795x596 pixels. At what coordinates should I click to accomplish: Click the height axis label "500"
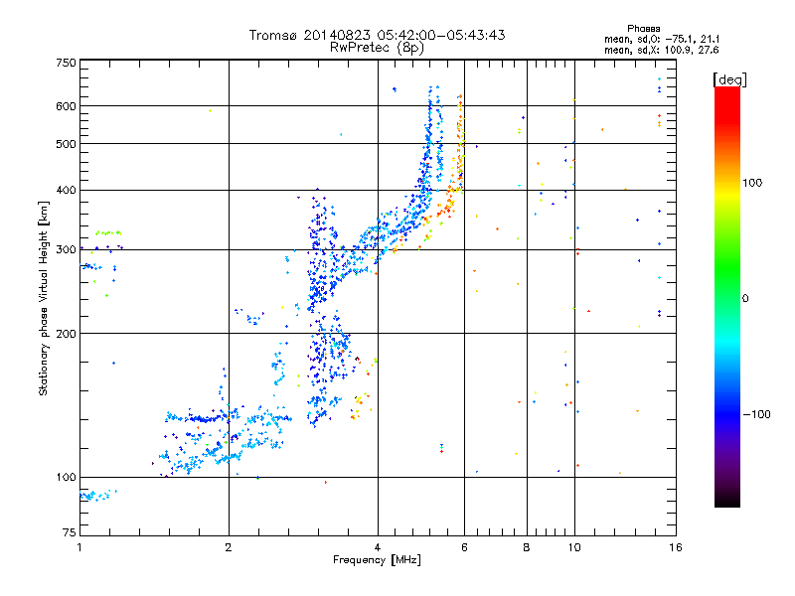[66, 144]
